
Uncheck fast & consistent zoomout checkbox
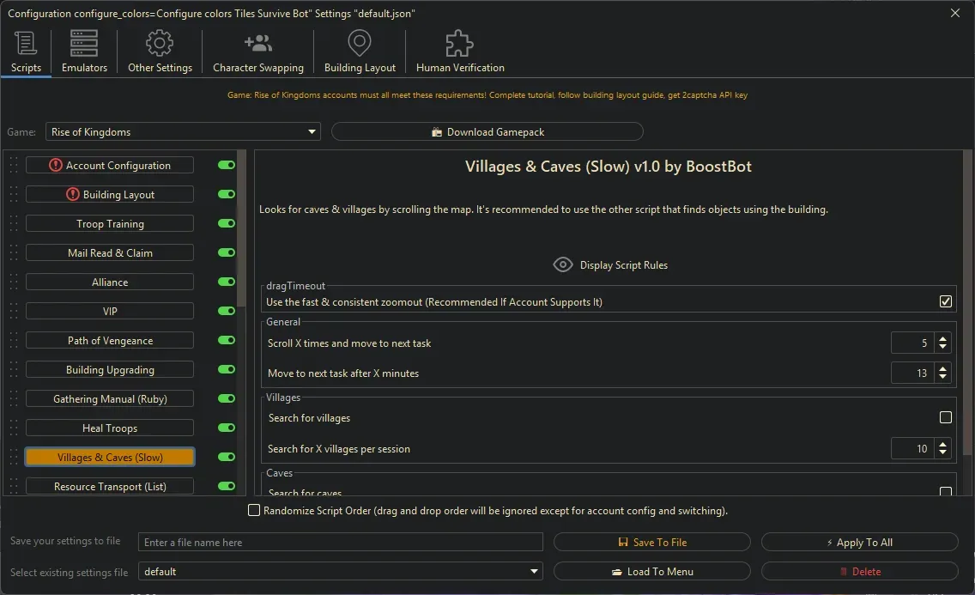946,302
